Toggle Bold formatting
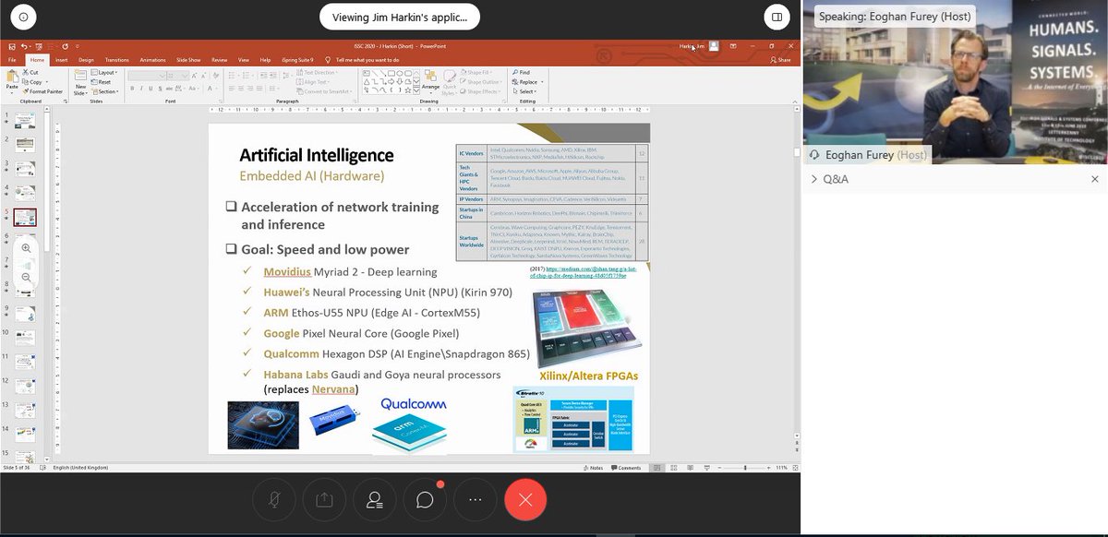The width and height of the screenshot is (1108, 537). (x=133, y=89)
